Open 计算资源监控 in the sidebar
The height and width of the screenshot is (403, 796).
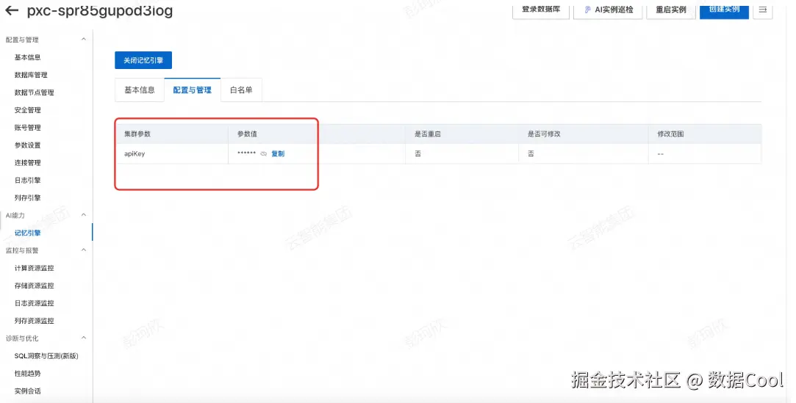coord(34,268)
